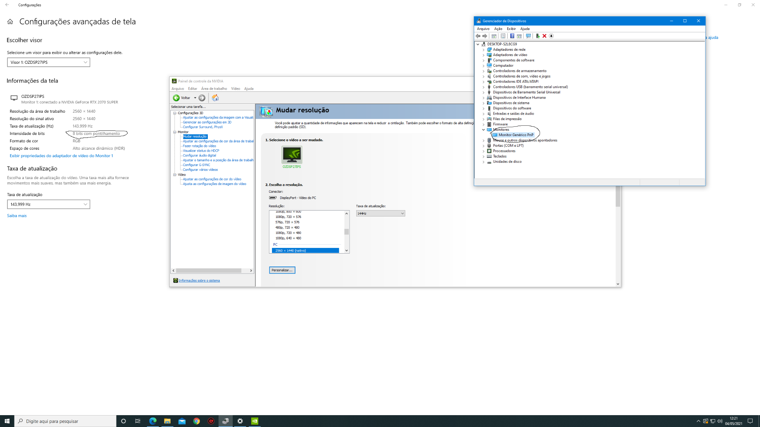Click red X Uninstall device icon
Viewport: 760px width, 427px height.
[544, 36]
